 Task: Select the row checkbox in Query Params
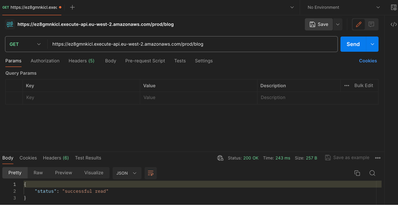[x=14, y=97]
